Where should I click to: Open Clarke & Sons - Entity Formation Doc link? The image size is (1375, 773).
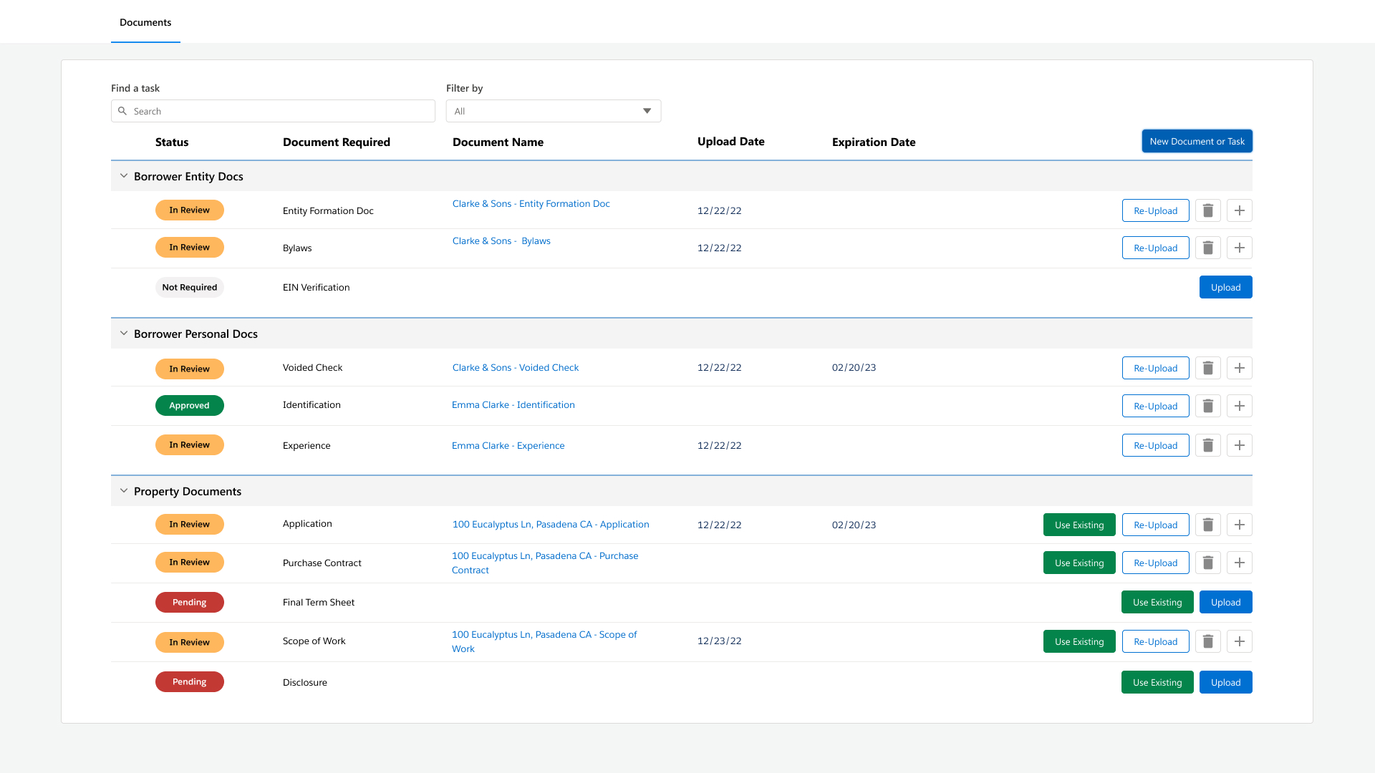(531, 204)
